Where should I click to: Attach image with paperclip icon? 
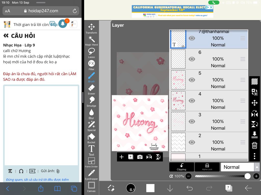tap(58, 171)
